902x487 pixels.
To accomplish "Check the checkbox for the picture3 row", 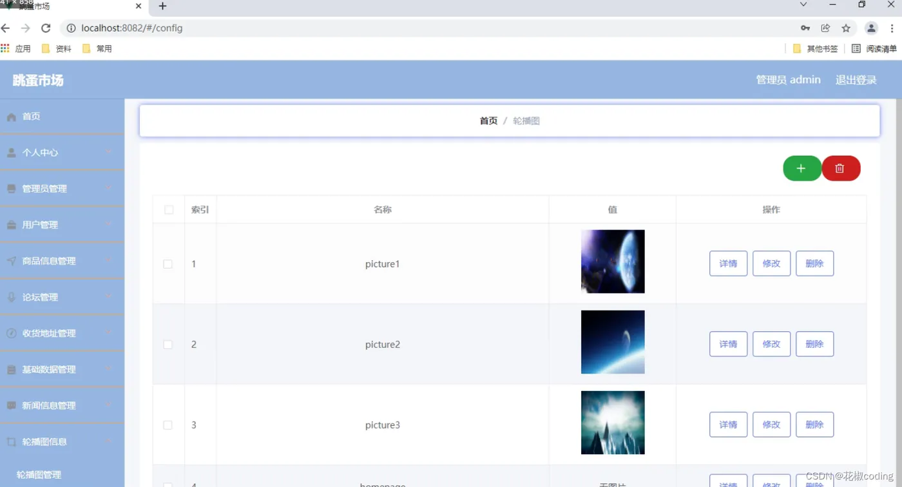I will 168,425.
